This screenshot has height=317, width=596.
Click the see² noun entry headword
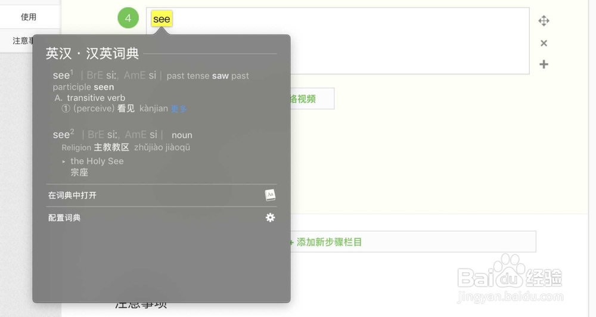click(x=64, y=134)
